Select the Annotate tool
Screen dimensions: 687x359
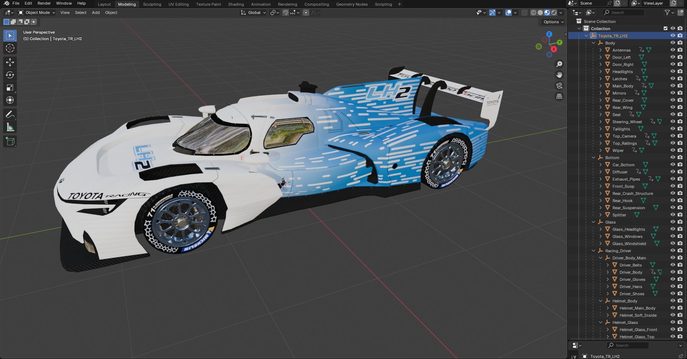click(x=10, y=114)
